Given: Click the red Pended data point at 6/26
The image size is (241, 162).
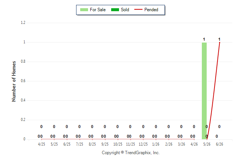Looking at the screenshot, I should [x=219, y=42].
